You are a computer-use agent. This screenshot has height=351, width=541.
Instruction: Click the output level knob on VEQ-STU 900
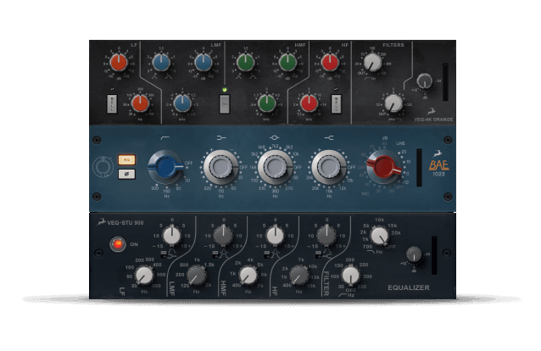click(x=414, y=254)
